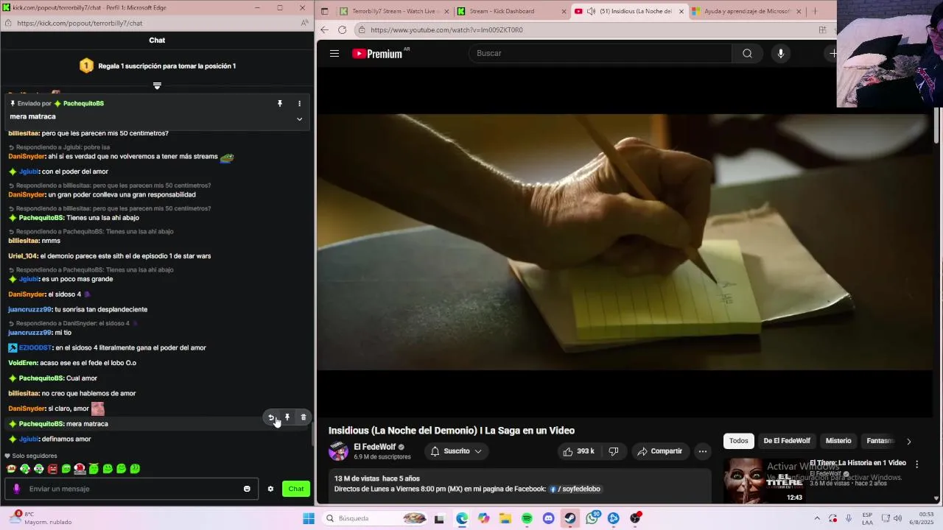This screenshot has width=943, height=530.
Task: Open El FedeWolf channel name link
Action: click(374, 447)
